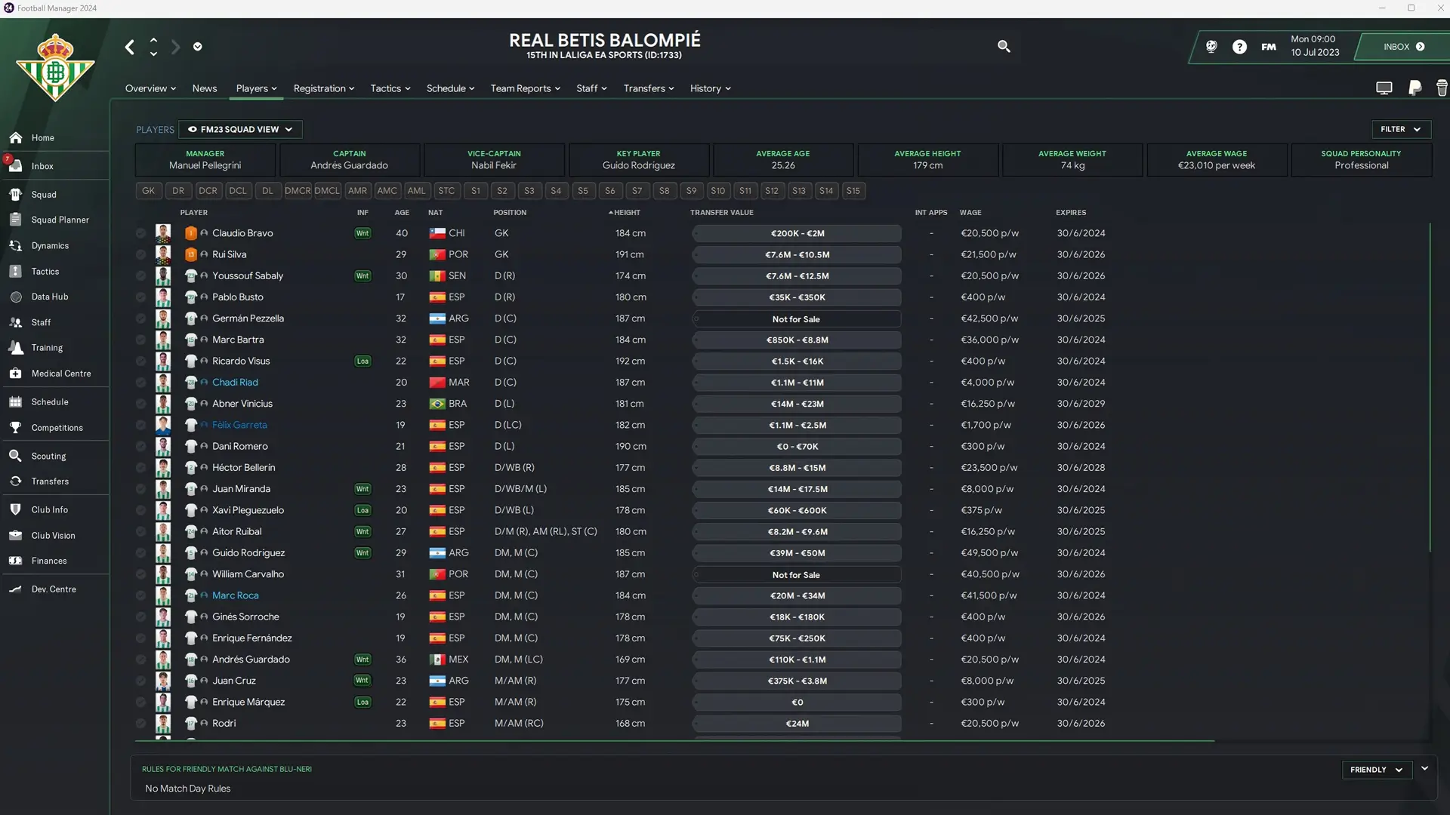Screen dimensions: 1450x815
Task: Expand the Registration menu
Action: point(324,88)
